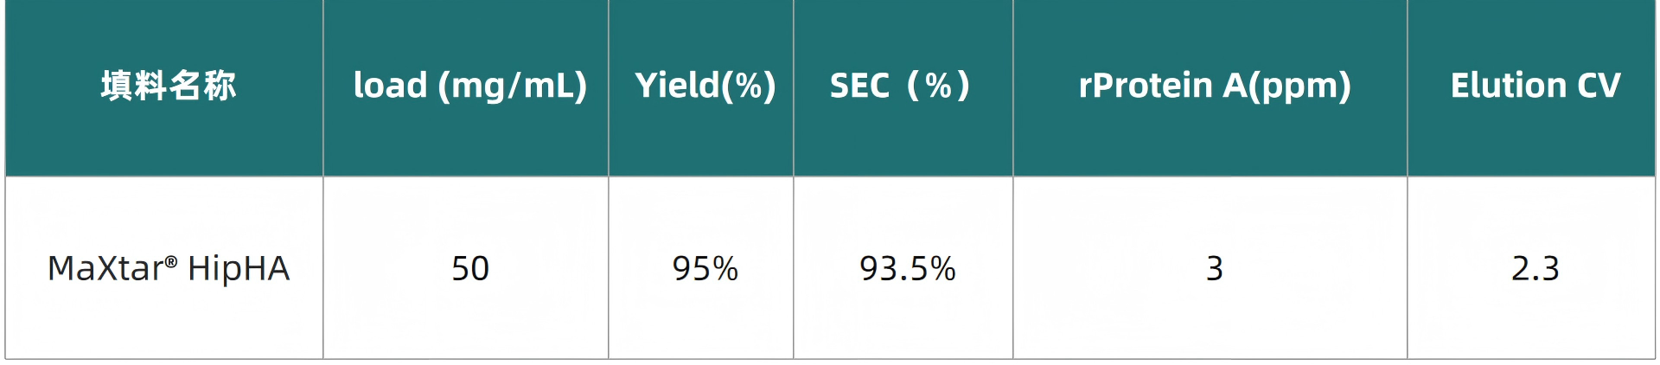Click the "(mg/mL)" unit text
Screen dimensions: 1660x365
tap(513, 86)
